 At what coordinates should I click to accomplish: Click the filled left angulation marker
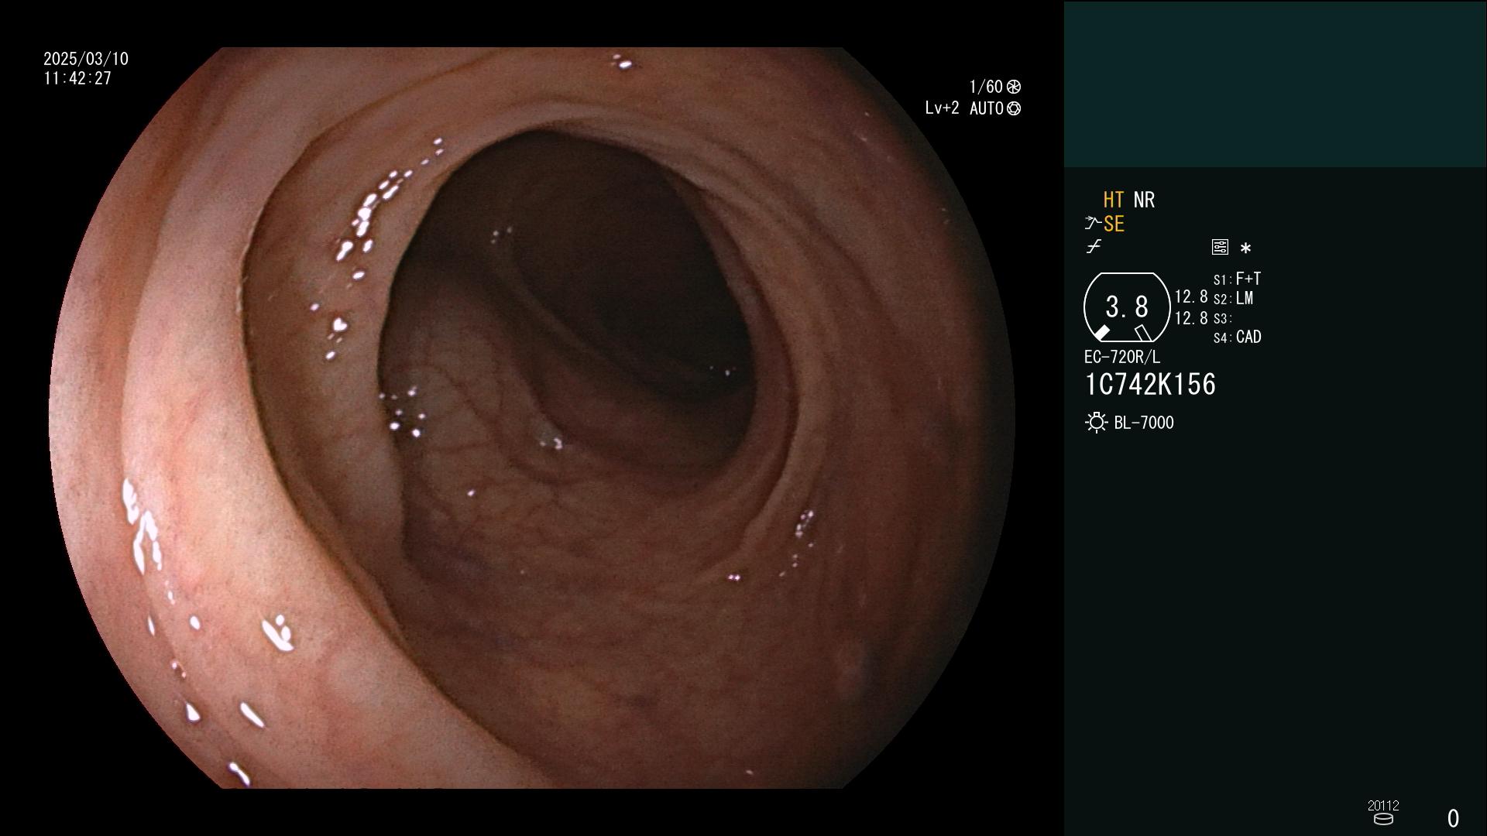1101,333
